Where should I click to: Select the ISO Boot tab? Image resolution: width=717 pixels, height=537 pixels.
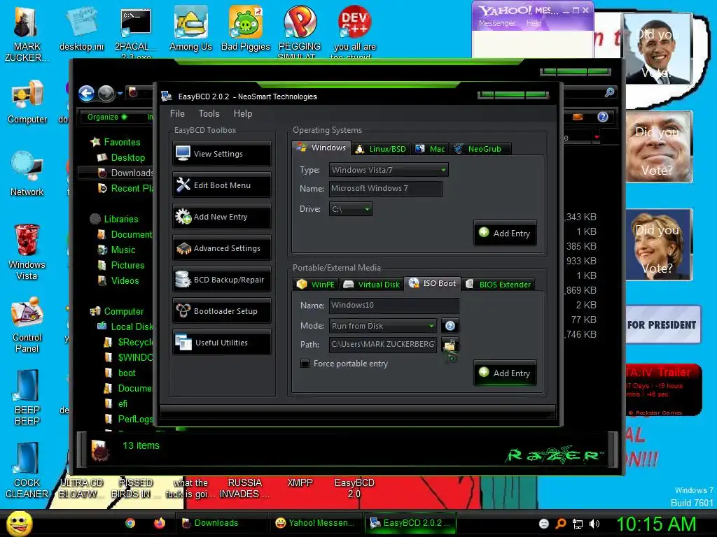[433, 283]
